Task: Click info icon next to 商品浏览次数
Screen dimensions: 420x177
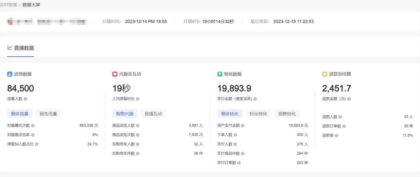Action: (138, 135)
